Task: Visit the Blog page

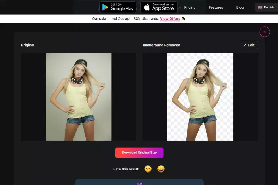Action: [x=240, y=7]
